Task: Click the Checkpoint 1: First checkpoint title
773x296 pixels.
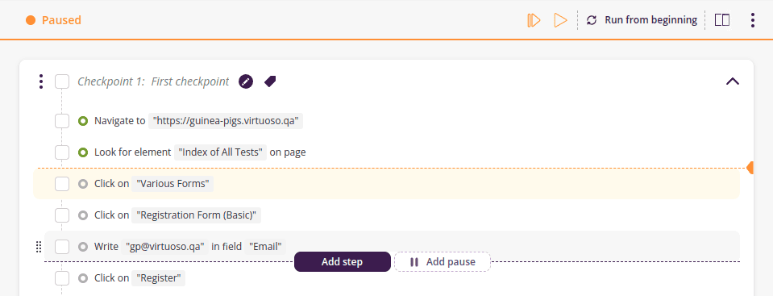Action: pyautogui.click(x=153, y=81)
